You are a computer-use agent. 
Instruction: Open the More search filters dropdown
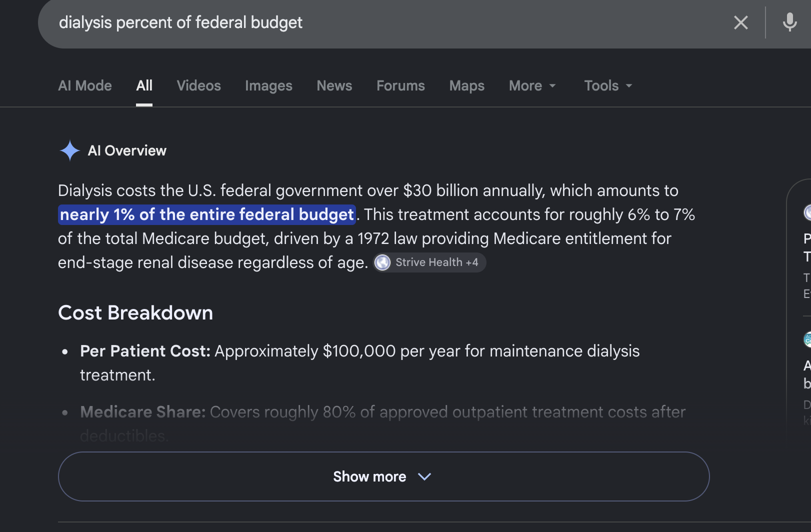coord(532,86)
